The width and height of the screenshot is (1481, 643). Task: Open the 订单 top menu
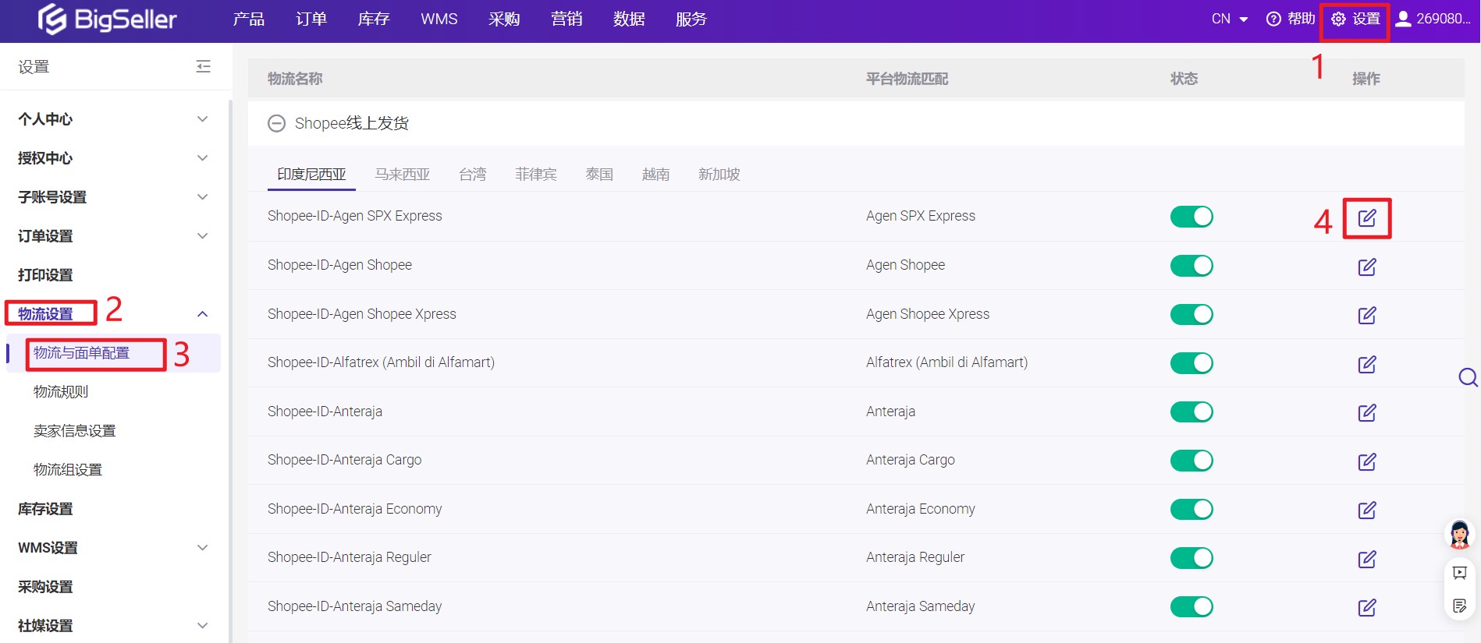tap(311, 19)
